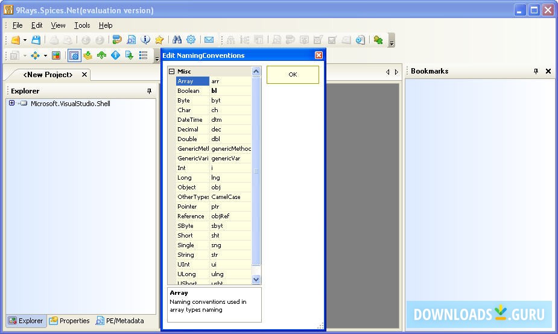Open the View menu
558x334 pixels.
pyautogui.click(x=58, y=25)
